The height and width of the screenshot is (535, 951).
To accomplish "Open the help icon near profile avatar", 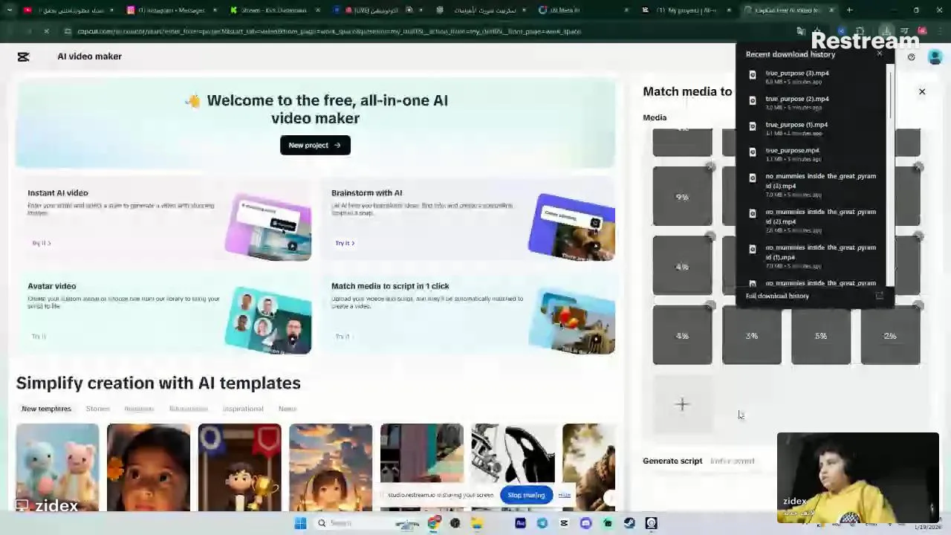I will (911, 56).
